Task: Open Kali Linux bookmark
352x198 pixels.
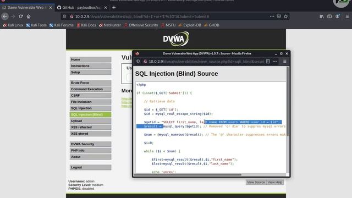Action: [x=13, y=25]
